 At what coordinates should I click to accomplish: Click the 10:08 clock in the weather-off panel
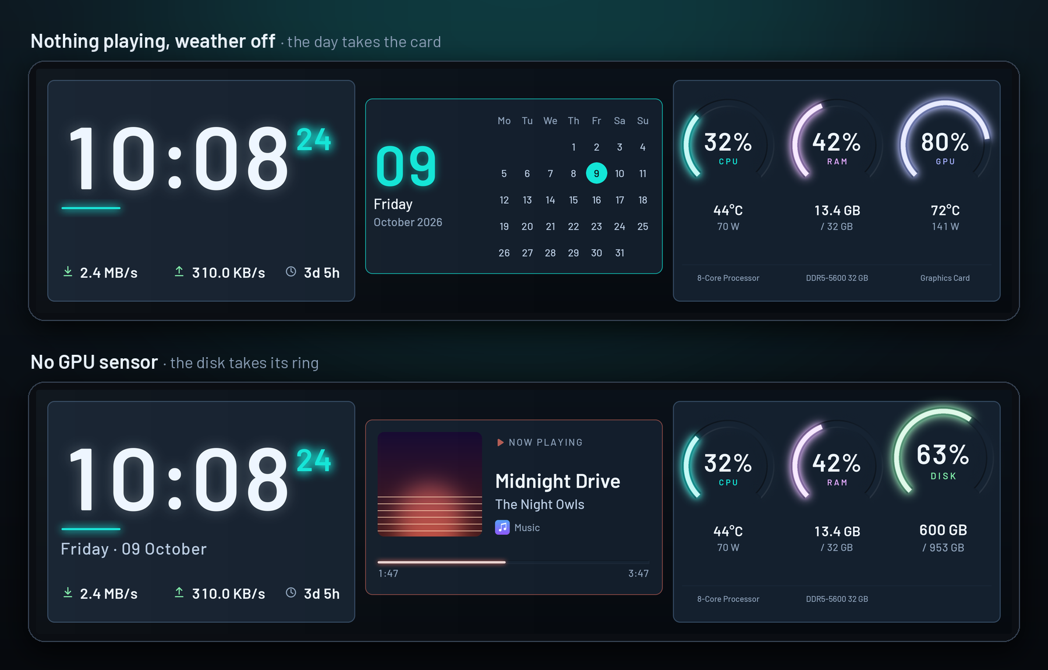[178, 159]
